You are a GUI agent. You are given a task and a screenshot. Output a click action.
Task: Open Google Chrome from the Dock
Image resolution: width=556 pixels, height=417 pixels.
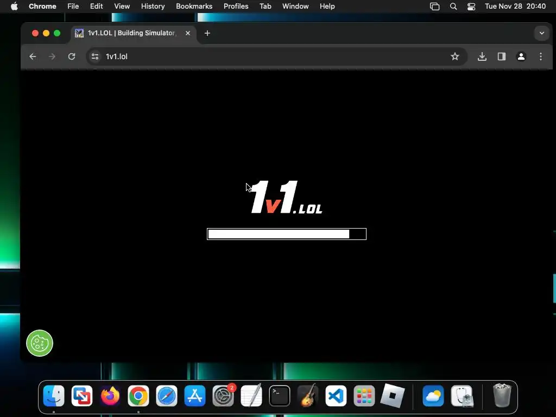(138, 396)
